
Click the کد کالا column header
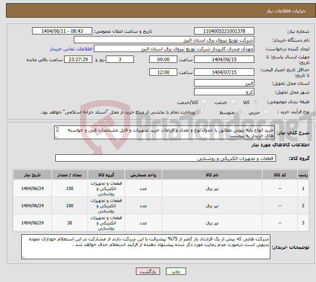[x=280, y=175]
